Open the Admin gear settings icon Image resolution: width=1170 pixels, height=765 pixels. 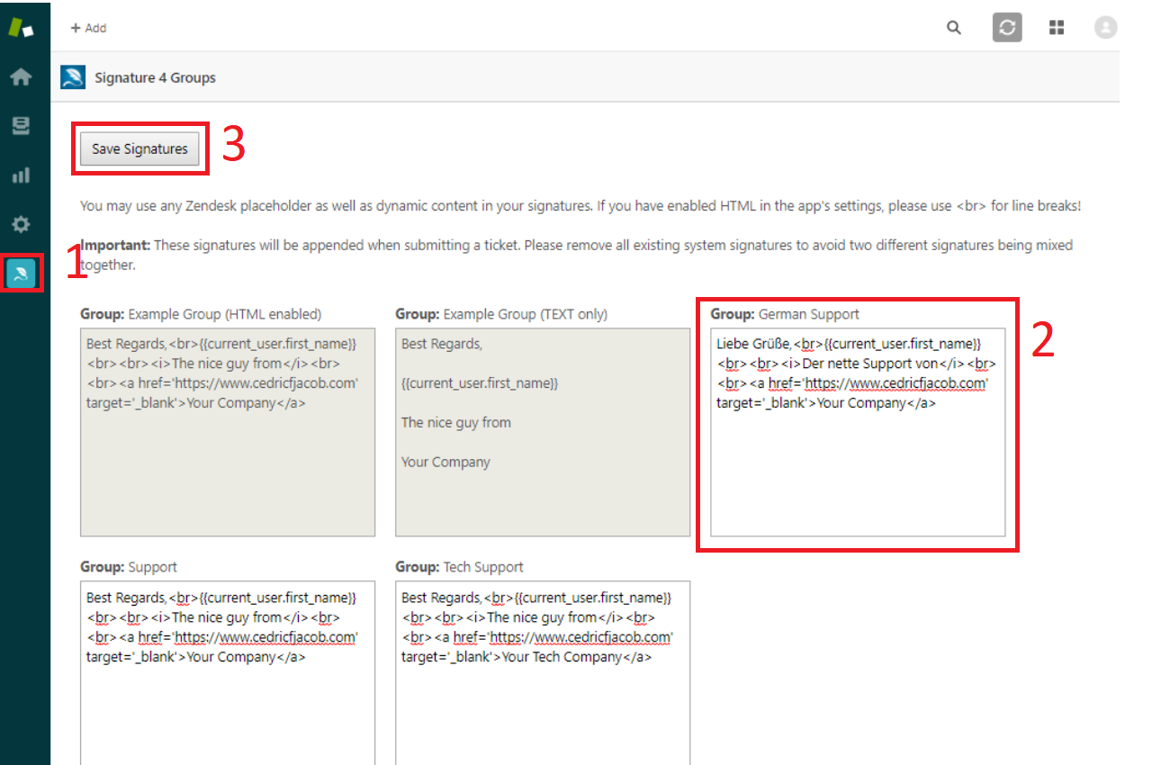(21, 224)
